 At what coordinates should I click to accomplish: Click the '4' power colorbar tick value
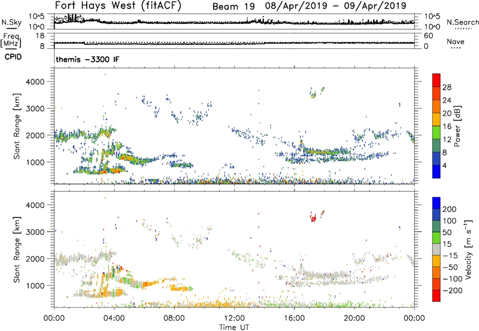click(444, 166)
